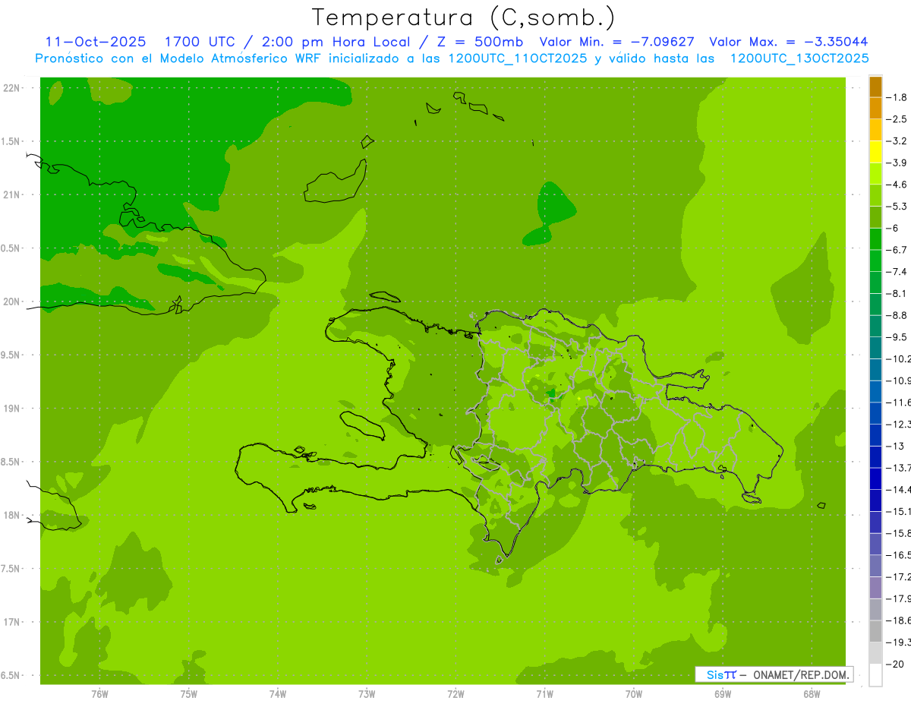
Task: Pick the blue swatch between -11.6 and -12.3
Action: click(x=875, y=413)
